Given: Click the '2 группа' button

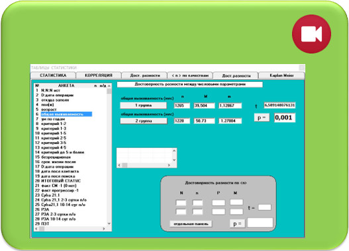Looking at the screenshot, I should coord(144,121).
